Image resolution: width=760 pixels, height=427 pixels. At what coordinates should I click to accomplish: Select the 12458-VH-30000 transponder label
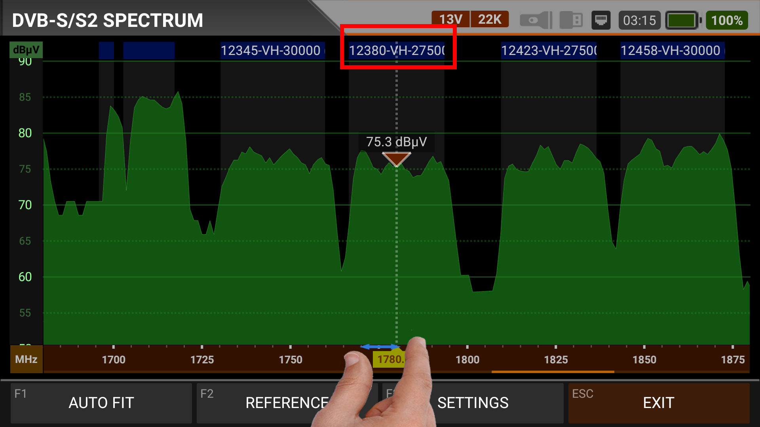coord(672,51)
